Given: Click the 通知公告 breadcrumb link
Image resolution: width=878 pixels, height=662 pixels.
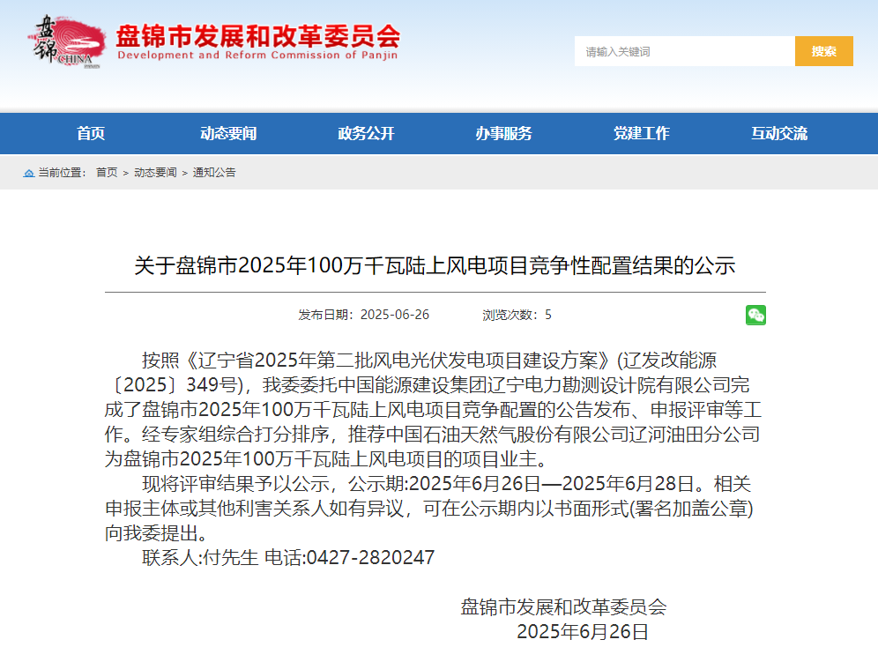Looking at the screenshot, I should pos(214,173).
